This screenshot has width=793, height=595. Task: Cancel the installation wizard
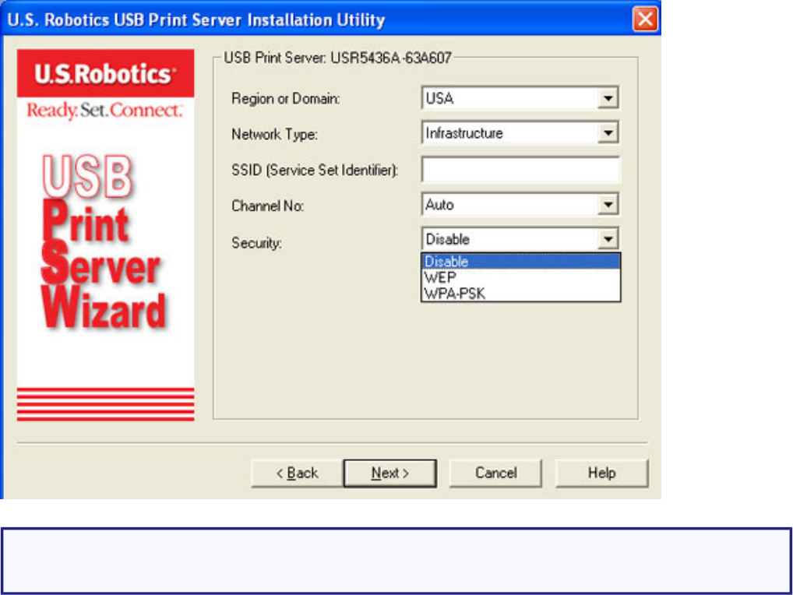495,474
